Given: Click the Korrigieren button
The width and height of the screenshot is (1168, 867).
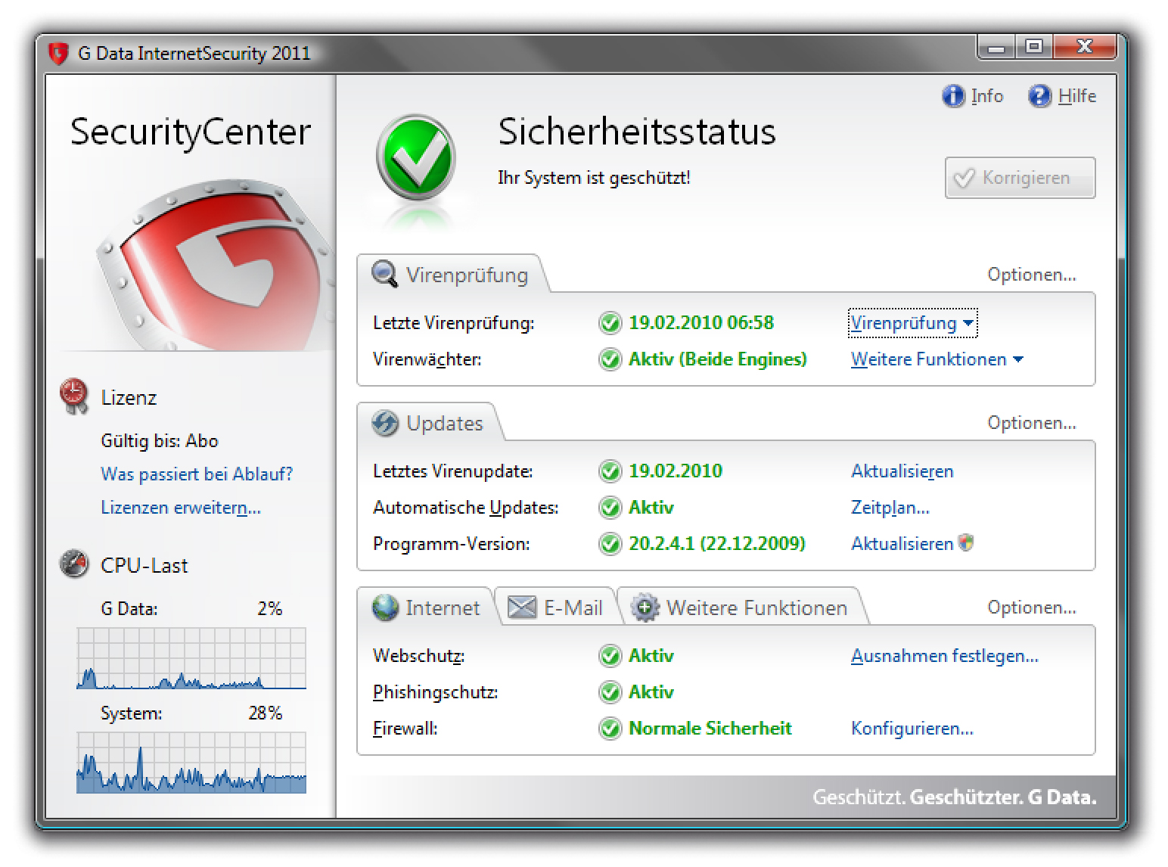Looking at the screenshot, I should coord(1020,178).
